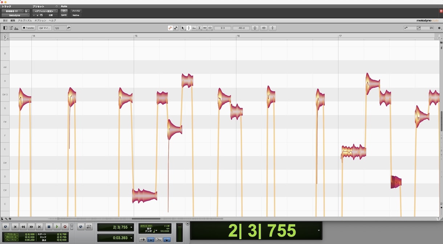Open the sound editor bars icon
Image resolution: width=443 pixels, height=244 pixels.
(16, 28)
